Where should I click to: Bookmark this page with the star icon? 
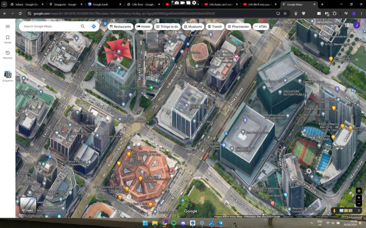[x=285, y=13]
